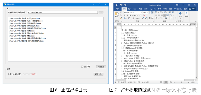Switch to the 设计 tab in Word
The height and width of the screenshot is (95, 201).
pos(135,9)
